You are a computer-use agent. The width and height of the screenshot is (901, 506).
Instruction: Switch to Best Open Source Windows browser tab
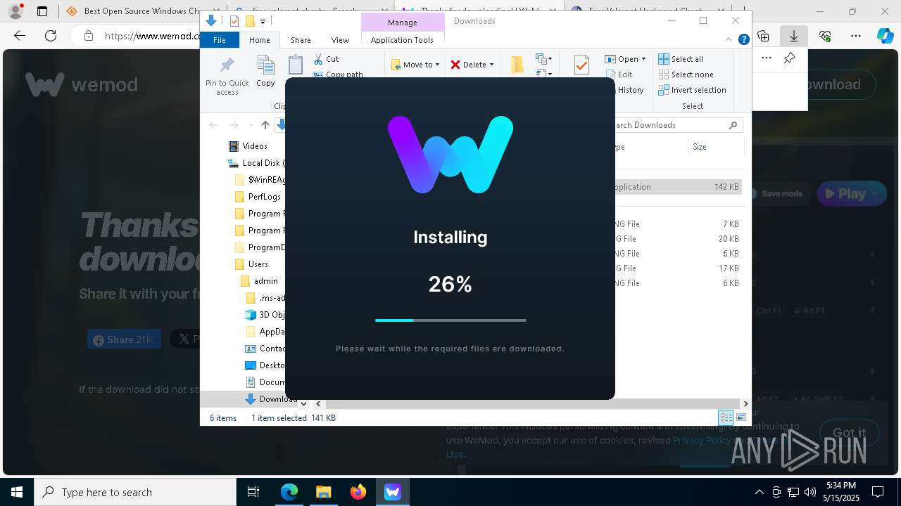point(134,11)
